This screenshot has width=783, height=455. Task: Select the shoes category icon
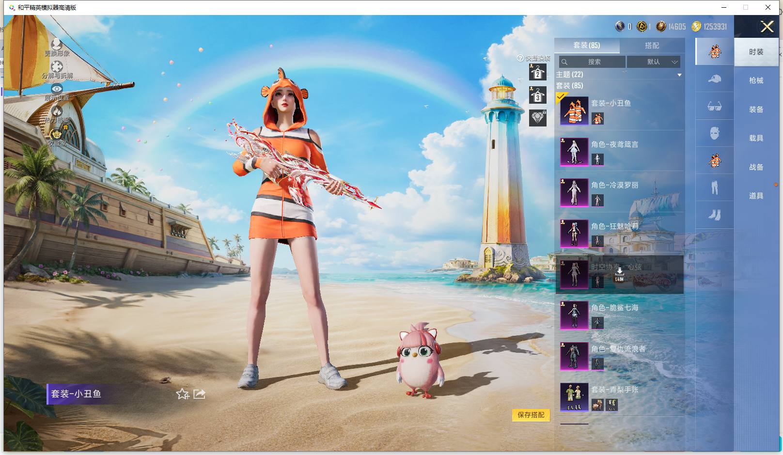(715, 215)
